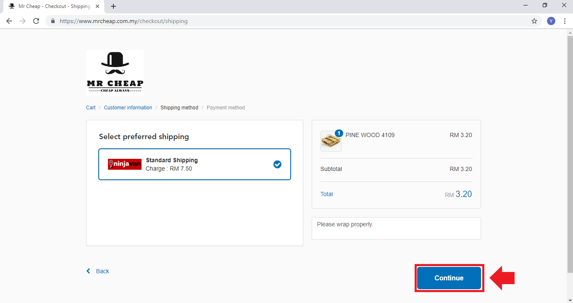Open Chrome three-dot menu
573x303 pixels.
pos(565,21)
